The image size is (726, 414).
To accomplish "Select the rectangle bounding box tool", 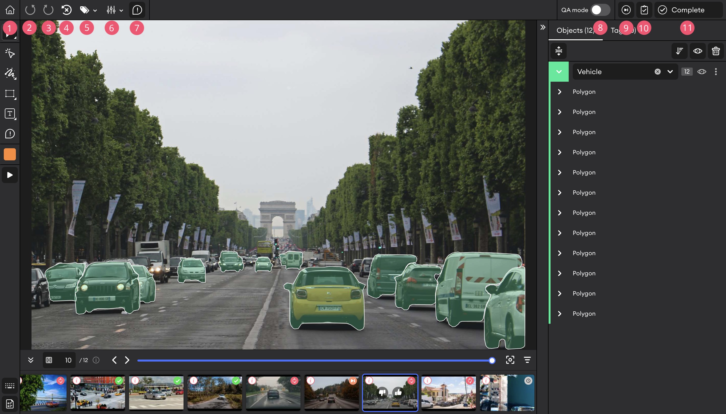I will (10, 94).
